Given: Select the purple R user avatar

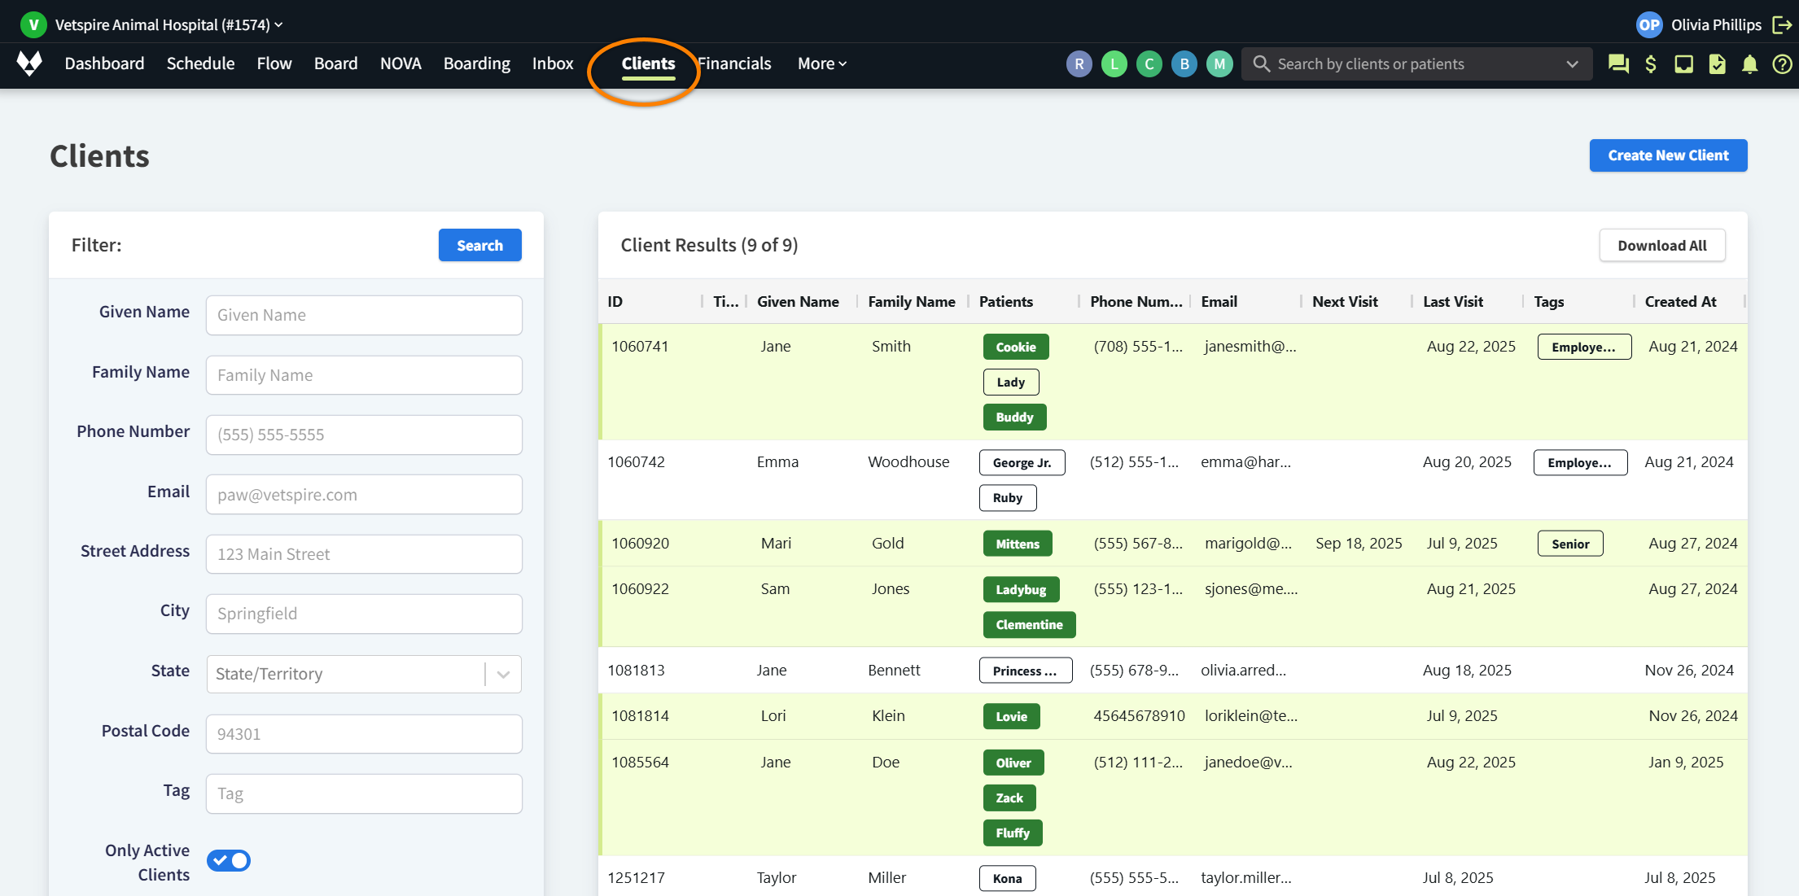Looking at the screenshot, I should click(x=1079, y=63).
